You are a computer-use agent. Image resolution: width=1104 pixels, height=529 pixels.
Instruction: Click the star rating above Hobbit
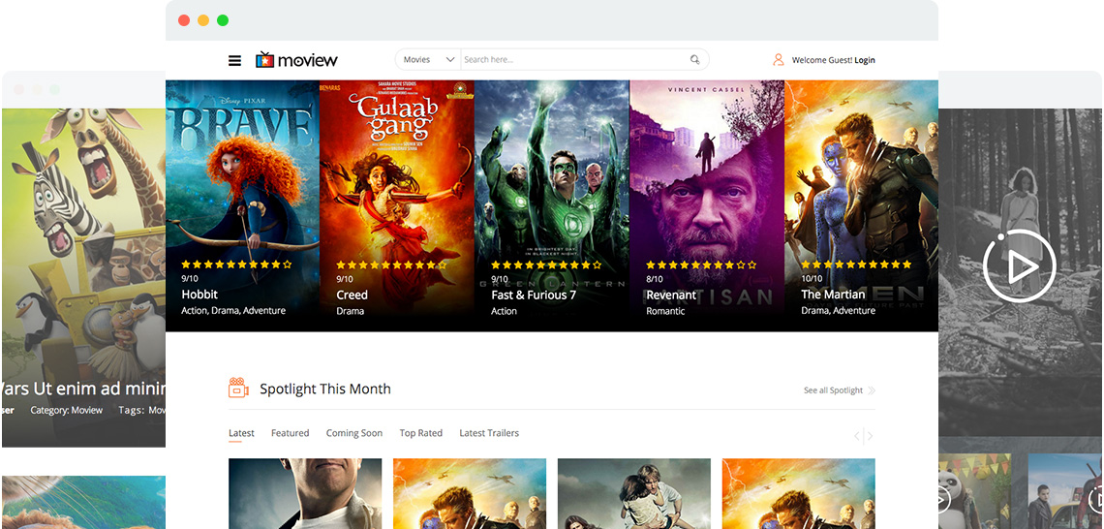[x=236, y=264]
